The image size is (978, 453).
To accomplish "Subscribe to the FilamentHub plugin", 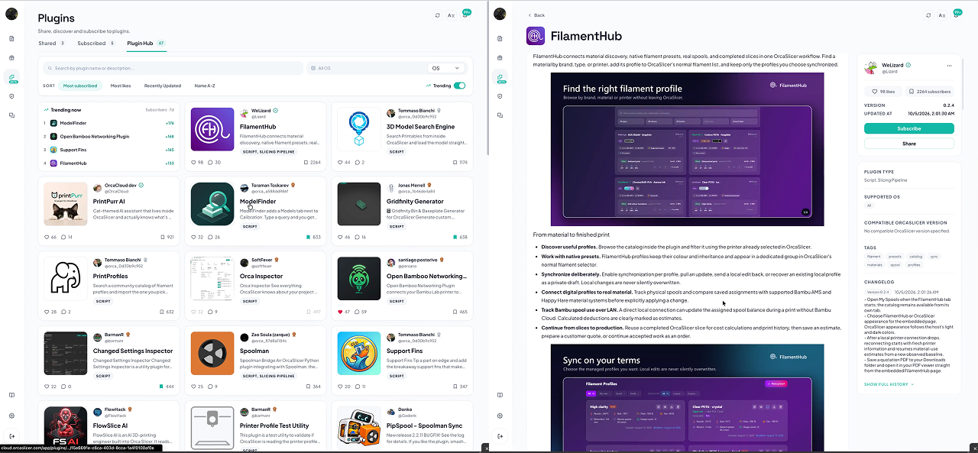I will pos(908,128).
